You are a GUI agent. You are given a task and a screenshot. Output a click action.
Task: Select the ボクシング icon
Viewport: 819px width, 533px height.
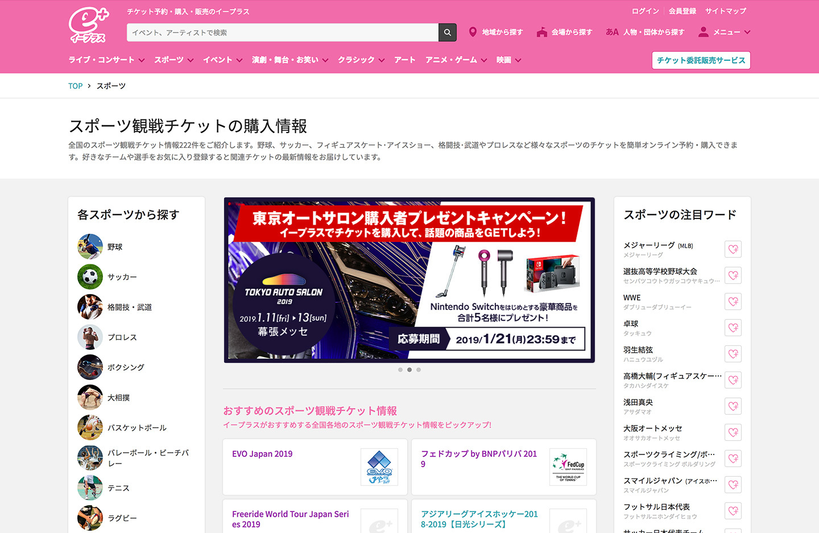coord(90,367)
